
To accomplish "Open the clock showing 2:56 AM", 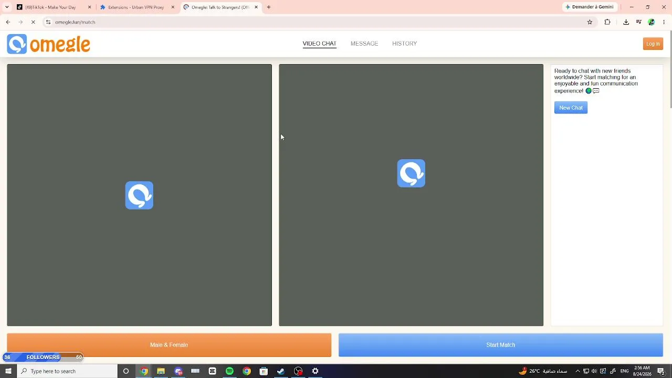I will [x=642, y=371].
